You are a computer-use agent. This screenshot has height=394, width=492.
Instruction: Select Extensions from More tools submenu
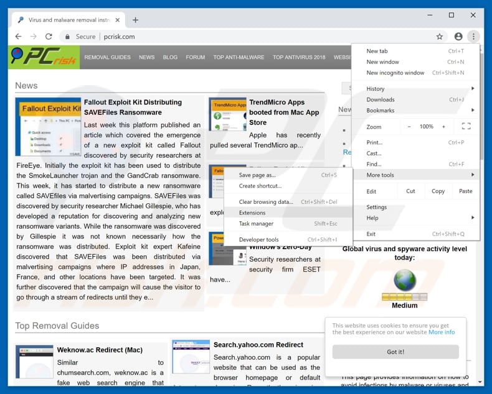click(252, 213)
